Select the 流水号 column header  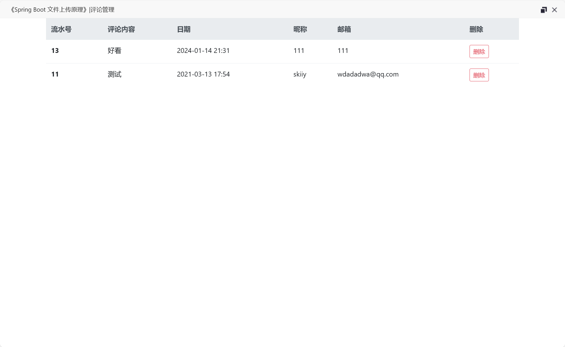[61, 29]
